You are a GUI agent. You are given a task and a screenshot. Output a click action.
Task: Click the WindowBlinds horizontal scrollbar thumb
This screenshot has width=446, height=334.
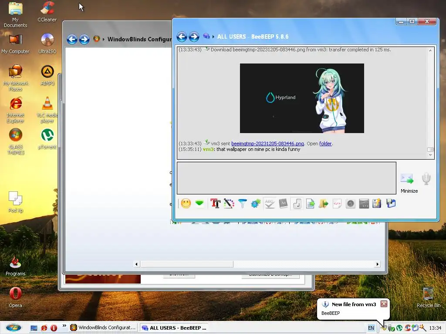tap(187, 264)
